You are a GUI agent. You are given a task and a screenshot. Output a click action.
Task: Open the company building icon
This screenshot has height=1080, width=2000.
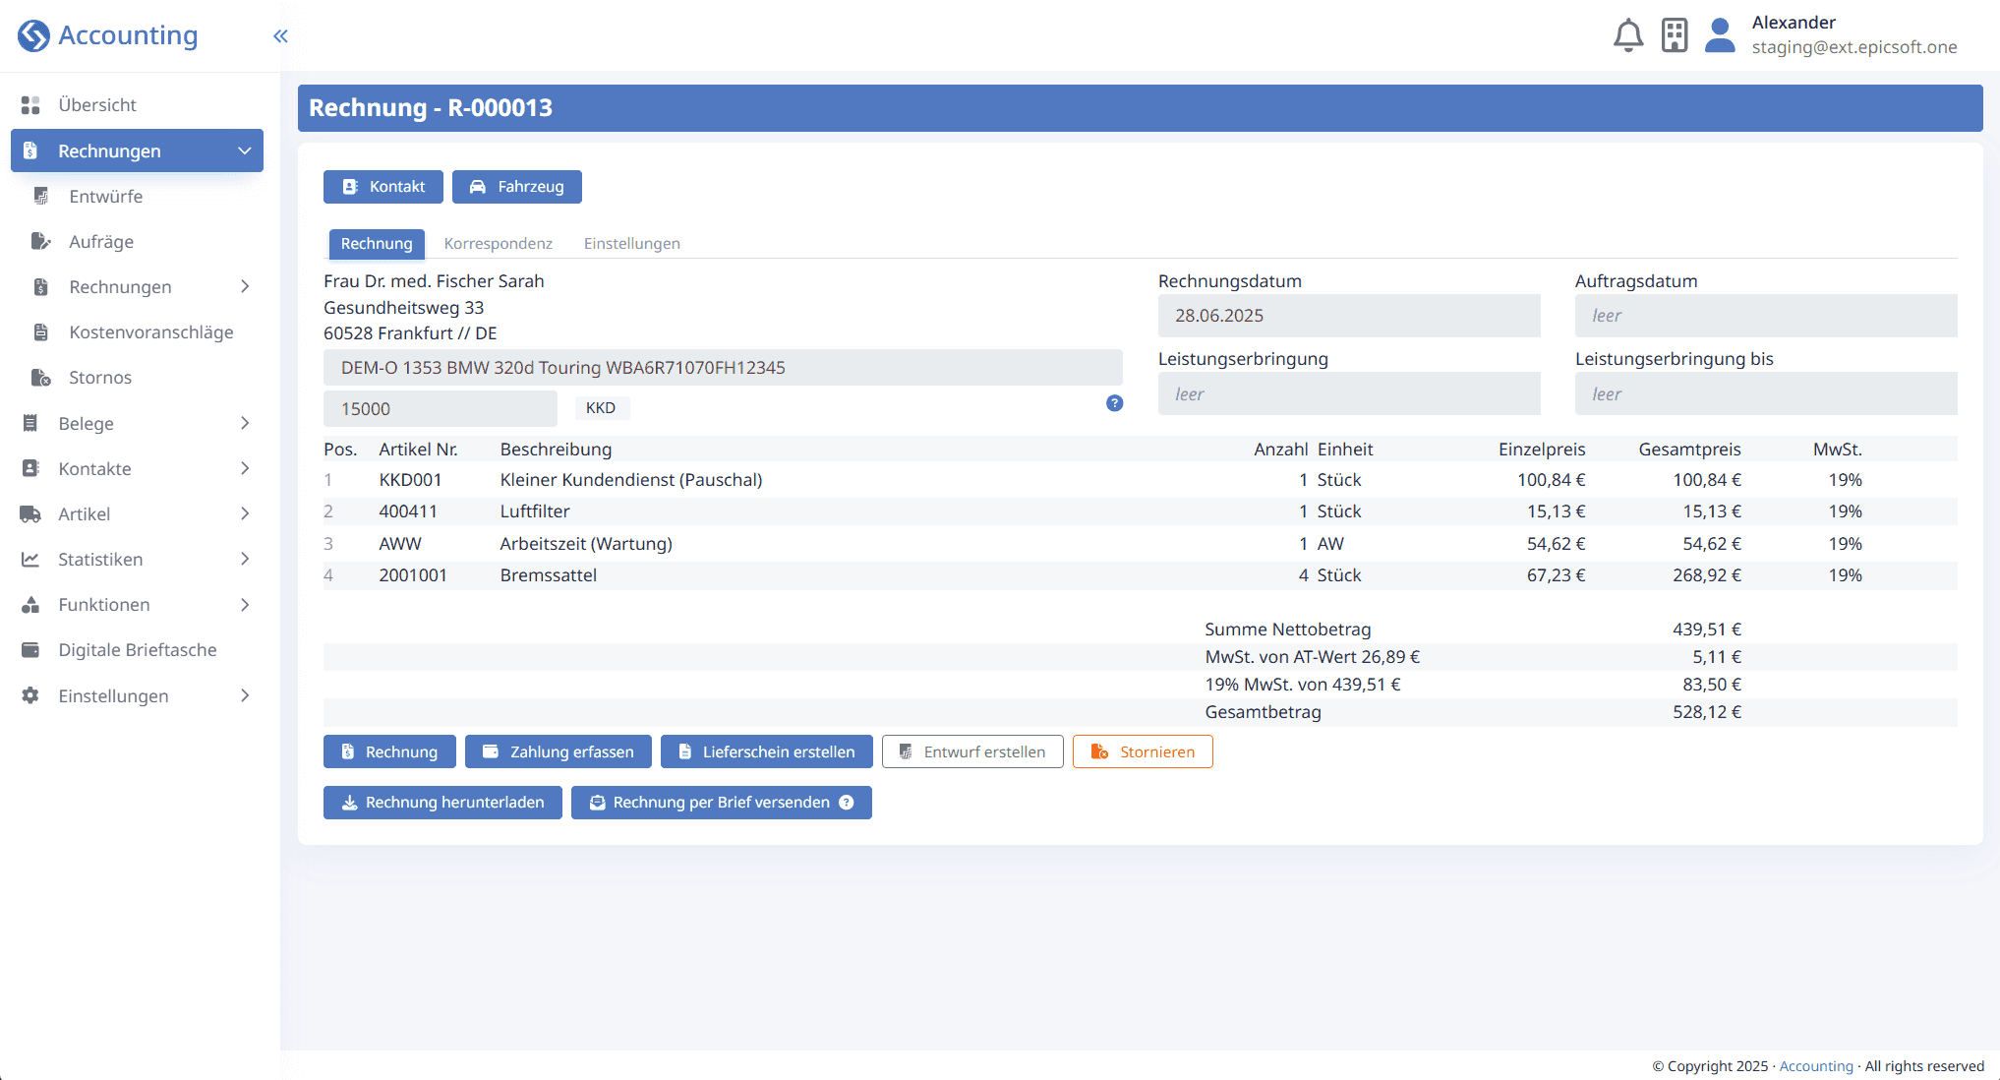click(x=1675, y=35)
